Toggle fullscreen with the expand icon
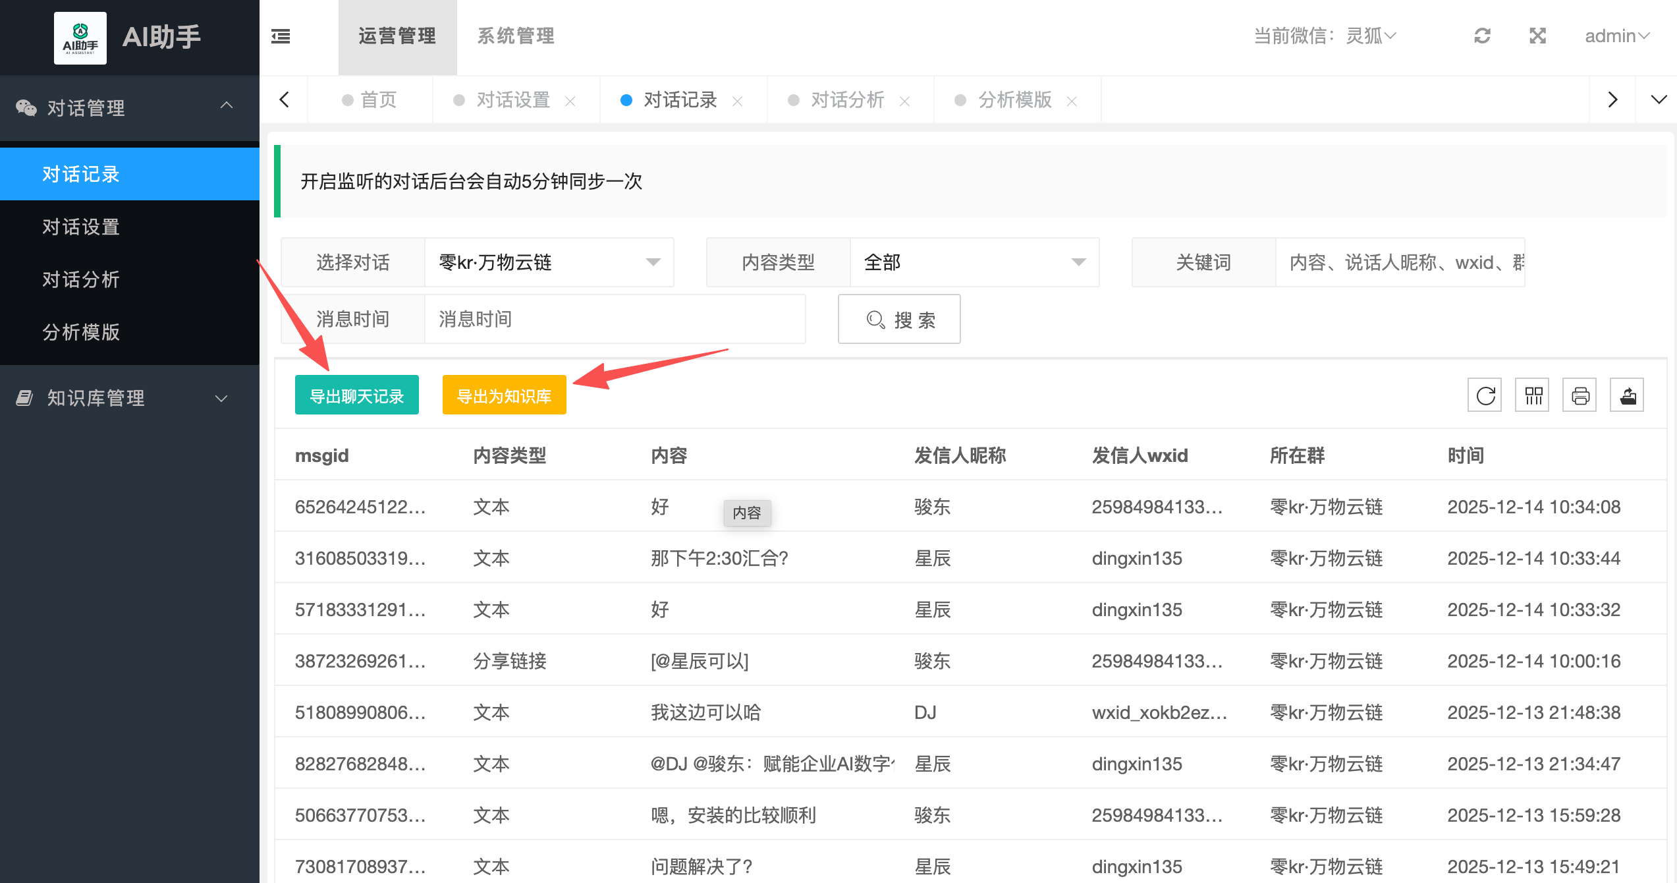 coord(1537,36)
